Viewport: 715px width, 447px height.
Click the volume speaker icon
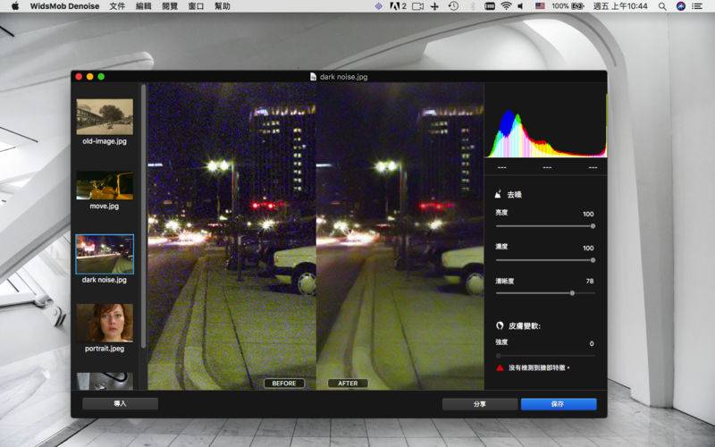coord(521,6)
